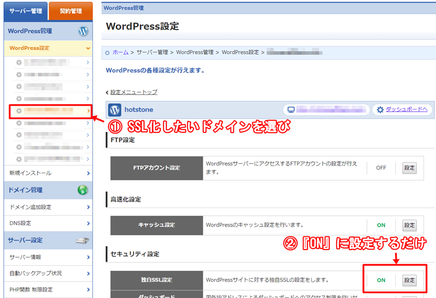
Task: Expand the サーバー情報 arrow
Action: coord(88,257)
